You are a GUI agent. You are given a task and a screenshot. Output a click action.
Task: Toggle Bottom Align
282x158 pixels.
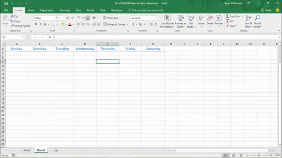coord(88,18)
